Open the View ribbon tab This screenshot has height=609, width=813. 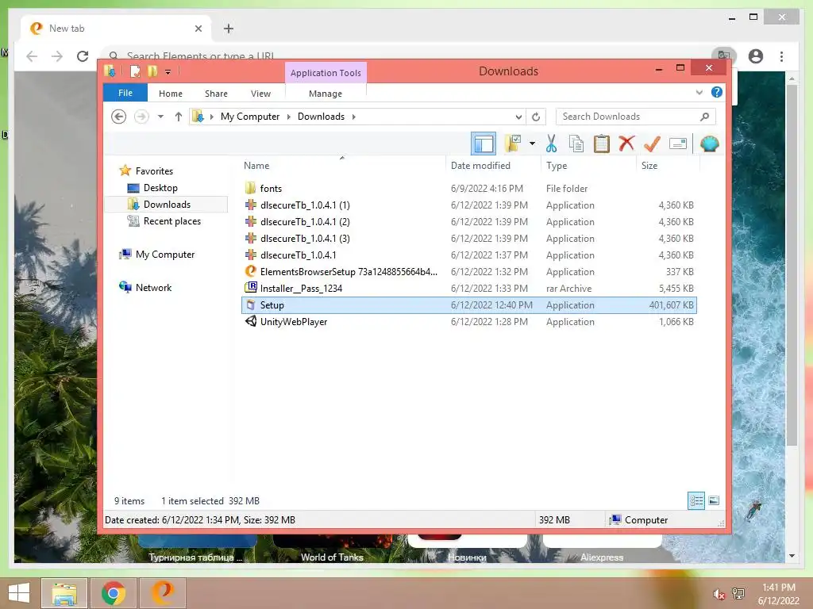(x=260, y=94)
